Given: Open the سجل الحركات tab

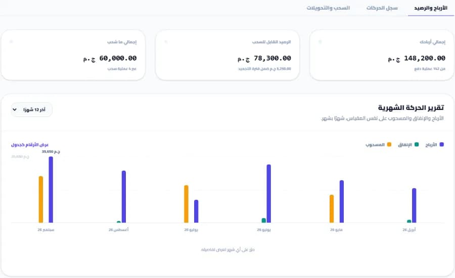Looking at the screenshot, I should 382,8.
